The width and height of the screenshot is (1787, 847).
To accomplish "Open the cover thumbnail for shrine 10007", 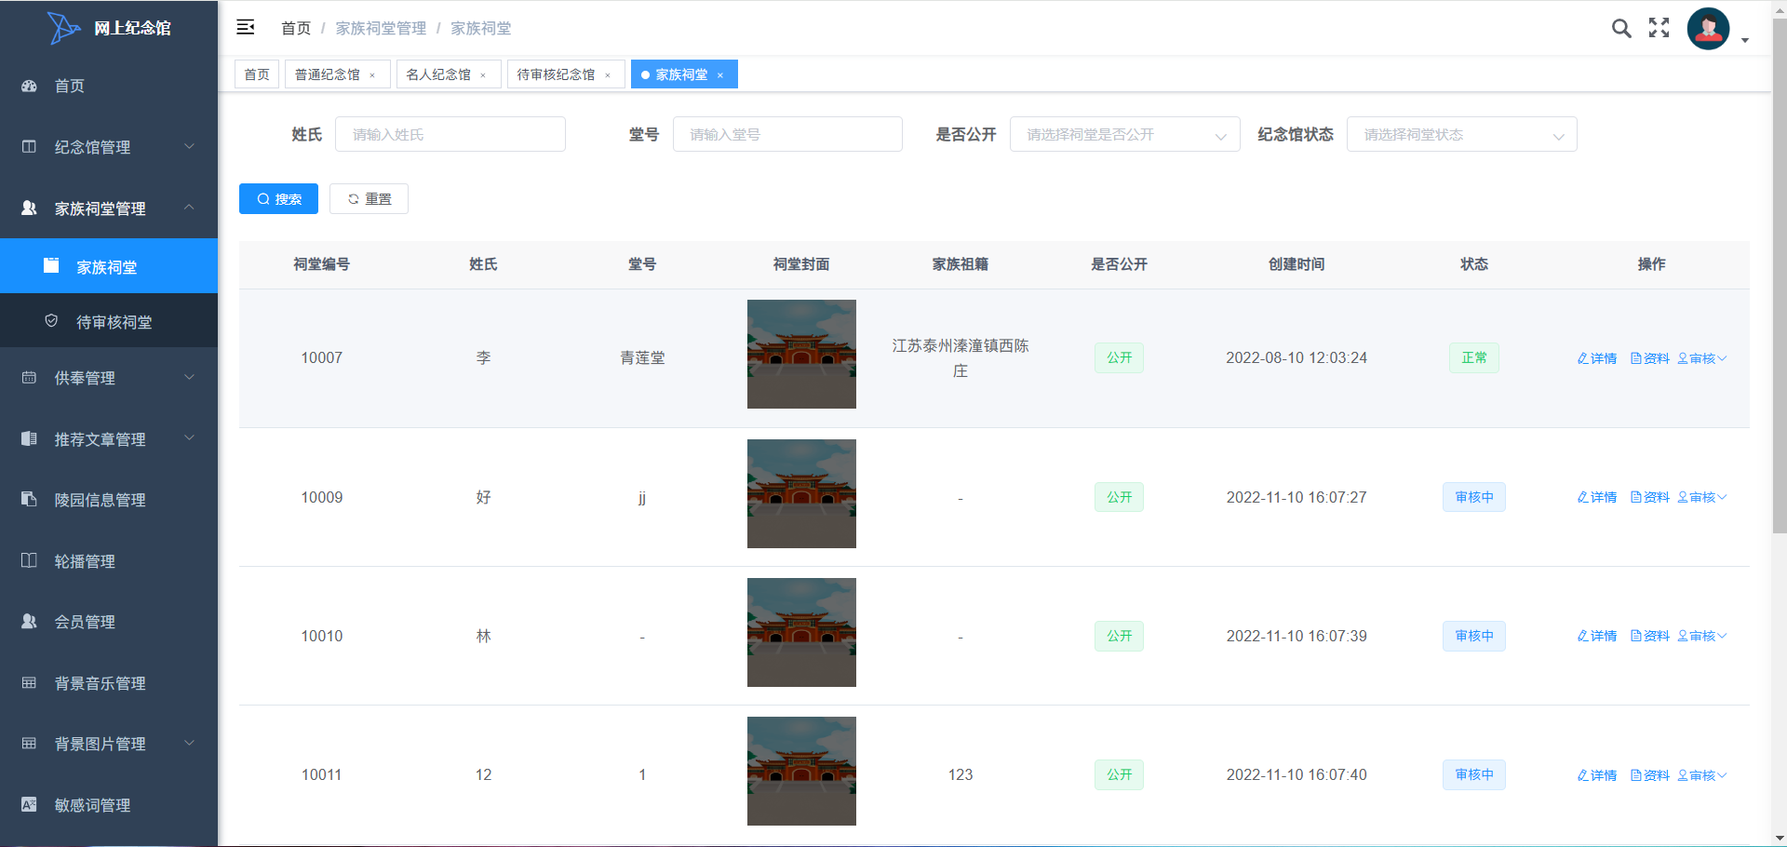I will (801, 354).
